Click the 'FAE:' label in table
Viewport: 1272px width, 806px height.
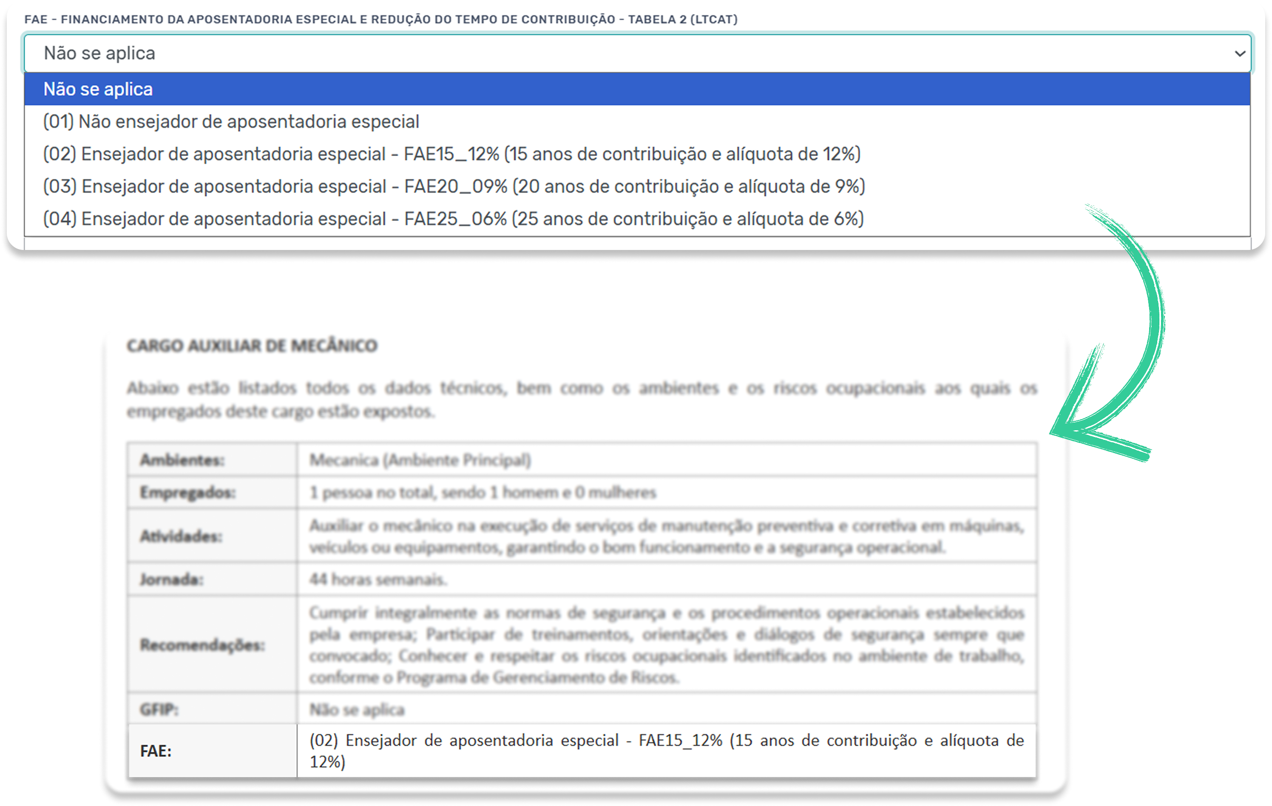156,751
